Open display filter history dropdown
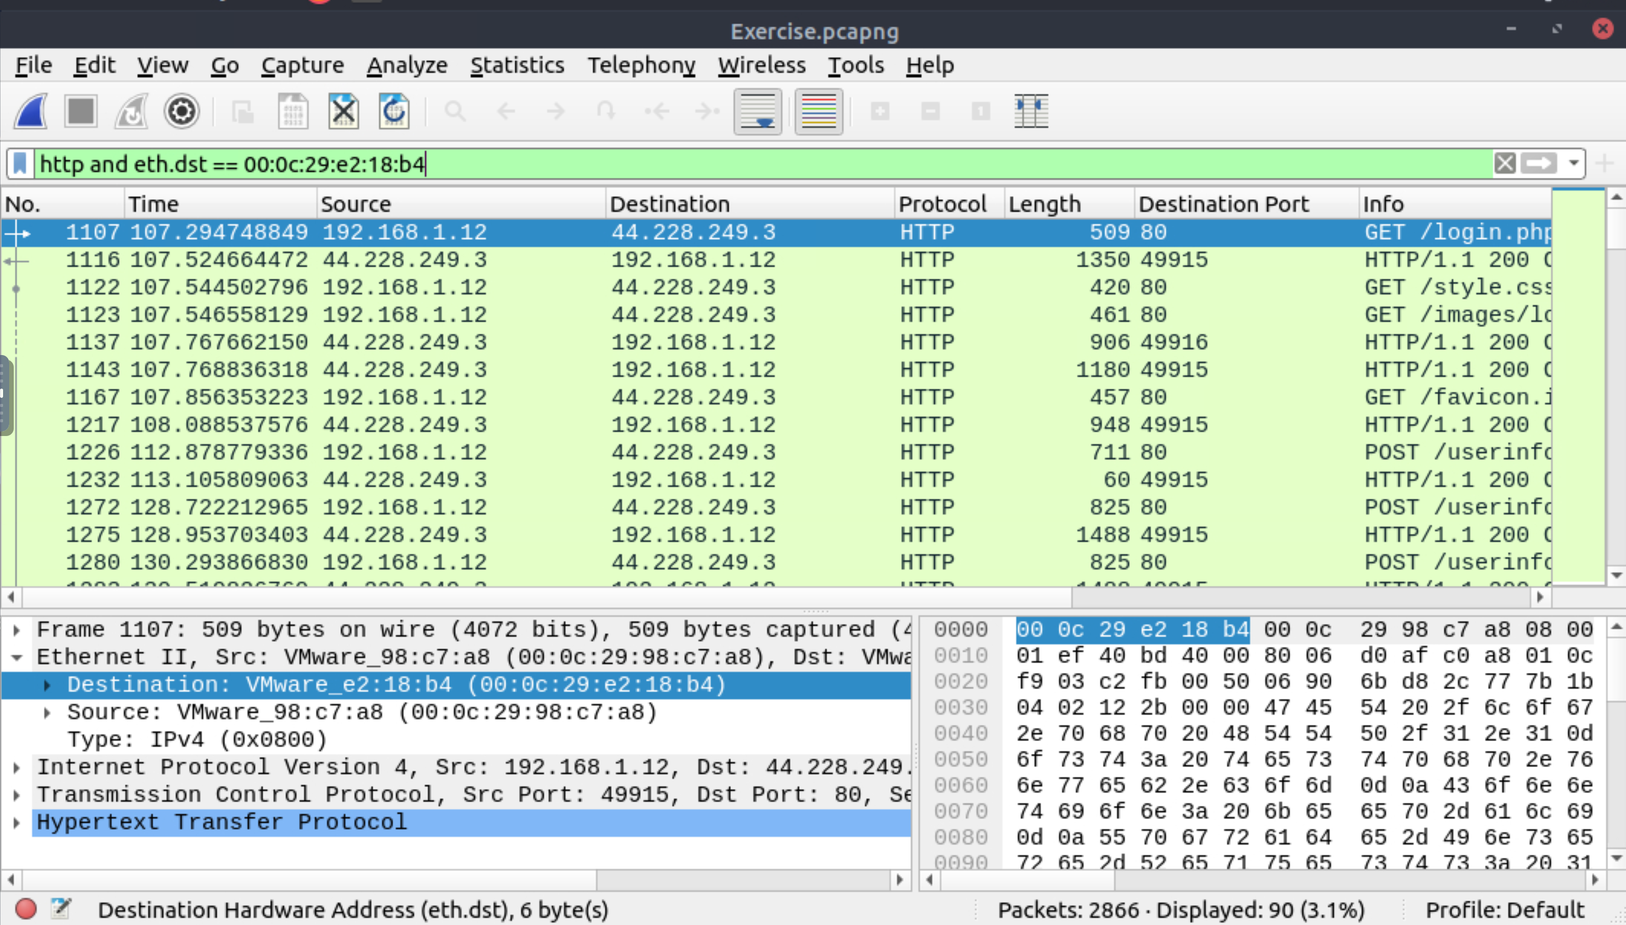This screenshot has height=925, width=1626. click(1574, 164)
